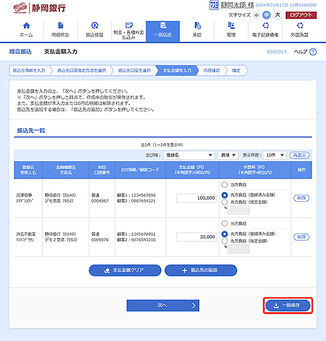Click the 一時保存 temporary save button
The width and height of the screenshot is (326, 341).
pos(288,306)
